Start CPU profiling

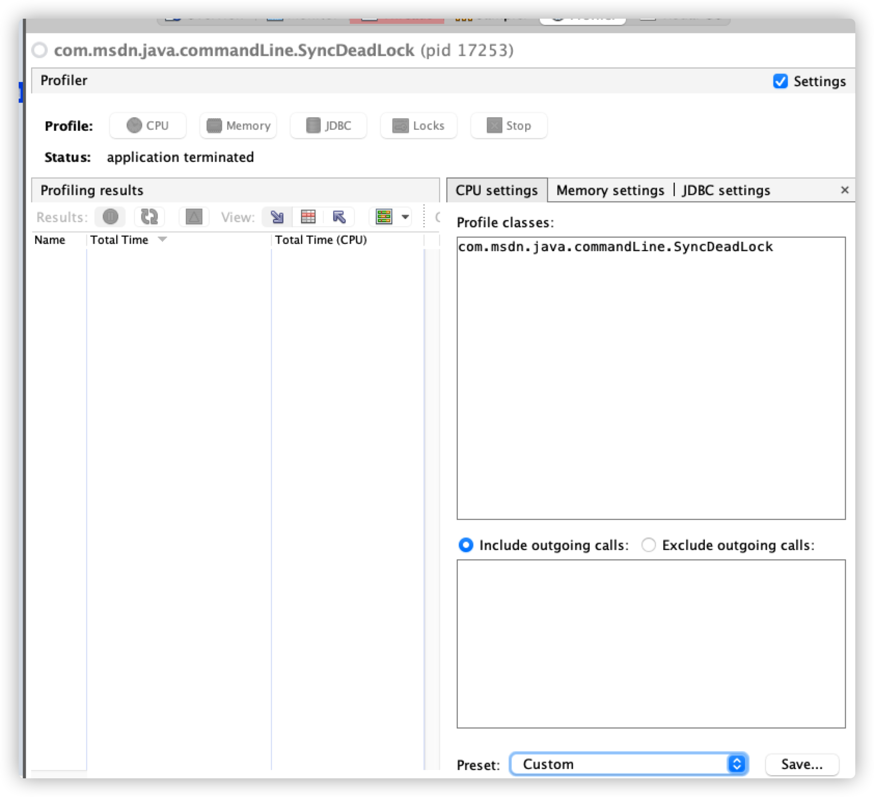148,125
